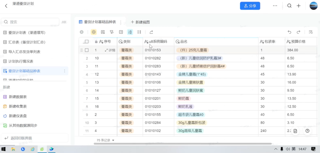The width and height of the screenshot is (320, 153).
Task: Check the checkbox for row 1
Action: click(87, 50)
